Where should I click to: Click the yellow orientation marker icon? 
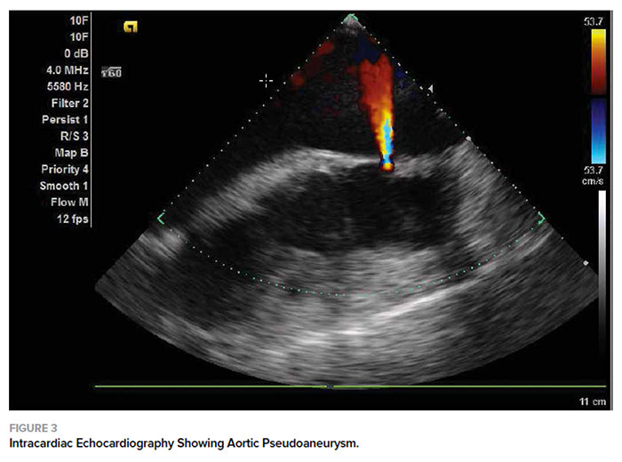(130, 27)
